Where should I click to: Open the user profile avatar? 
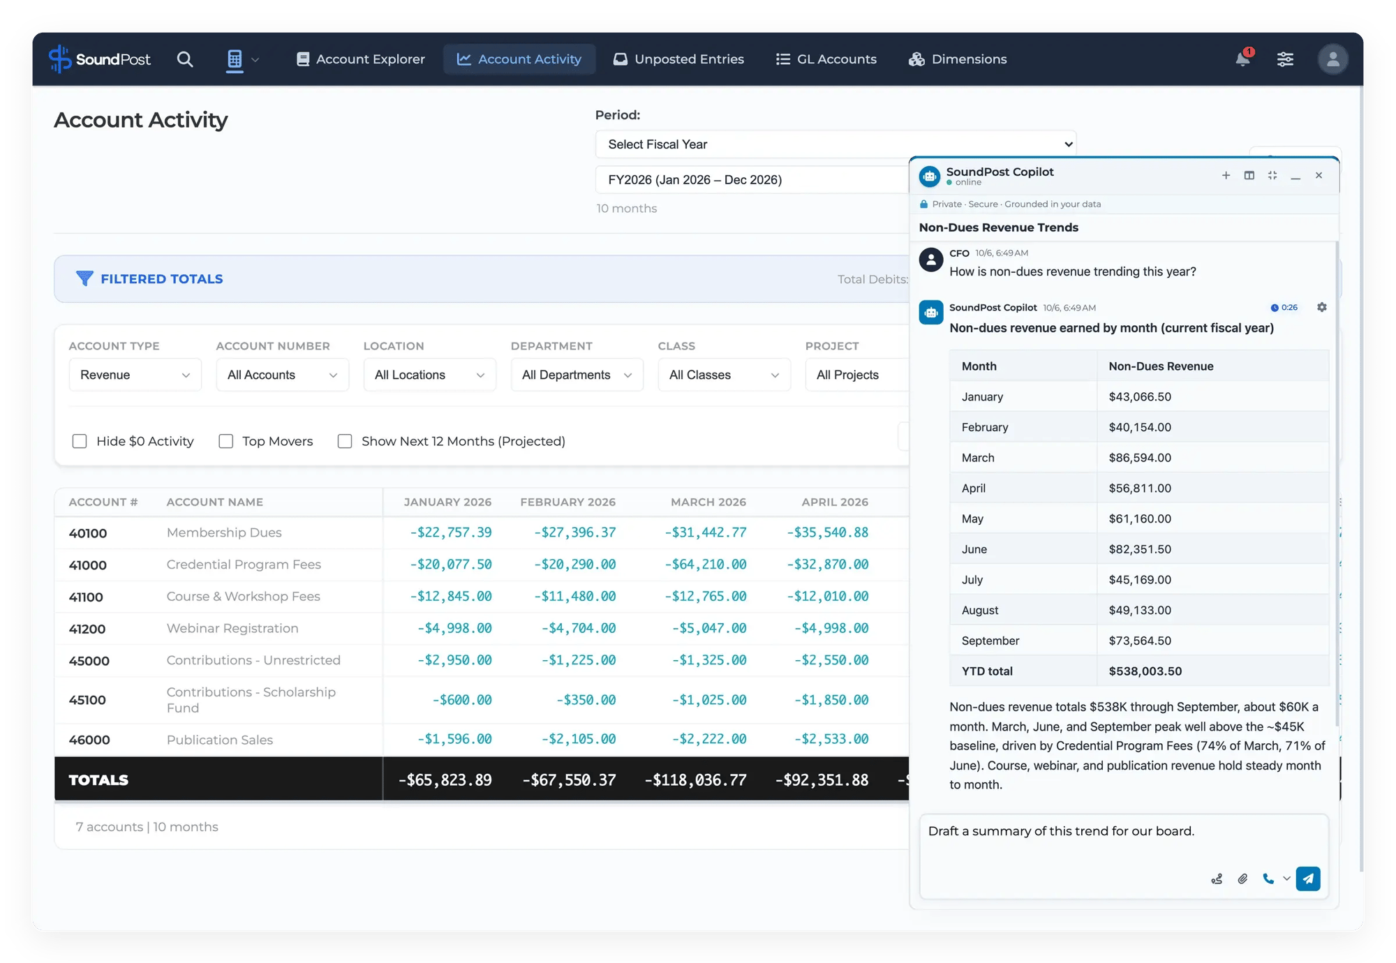pos(1332,59)
